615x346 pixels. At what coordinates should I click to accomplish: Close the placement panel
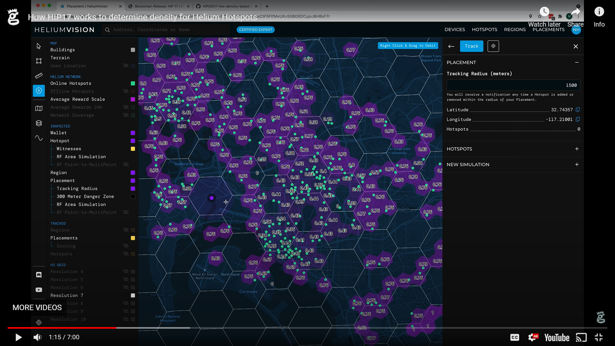[x=576, y=46]
